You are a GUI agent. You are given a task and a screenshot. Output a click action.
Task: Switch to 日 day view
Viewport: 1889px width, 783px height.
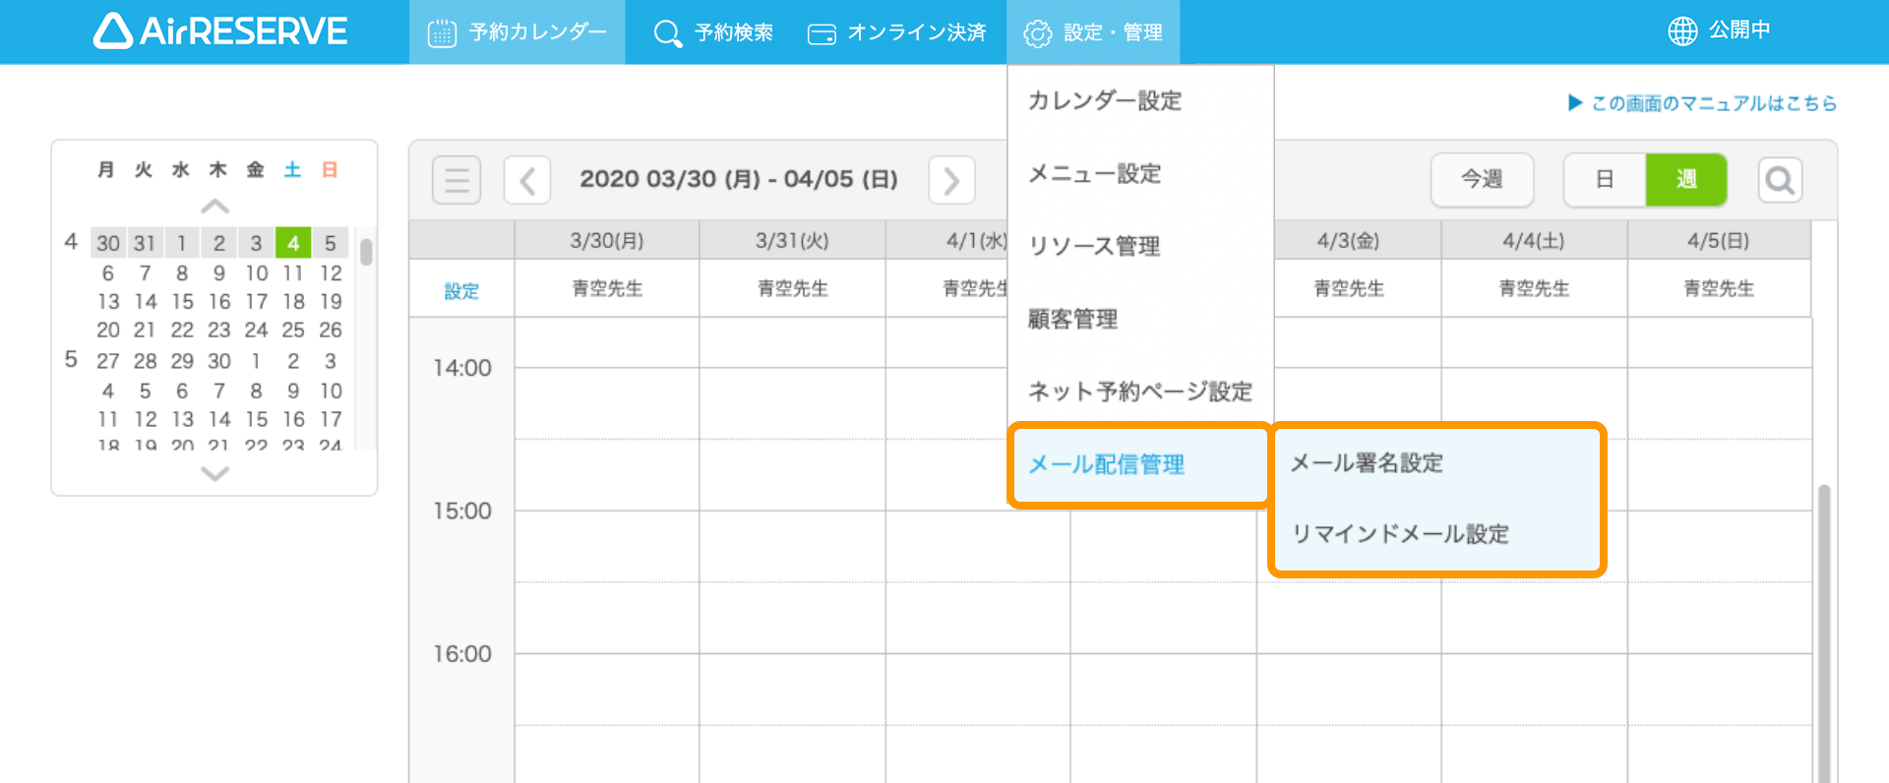pos(1605,179)
